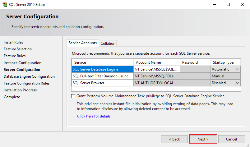250x147 pixels.
Task: Select Database Engine Configuration step in sidebar
Action: pos(29,76)
